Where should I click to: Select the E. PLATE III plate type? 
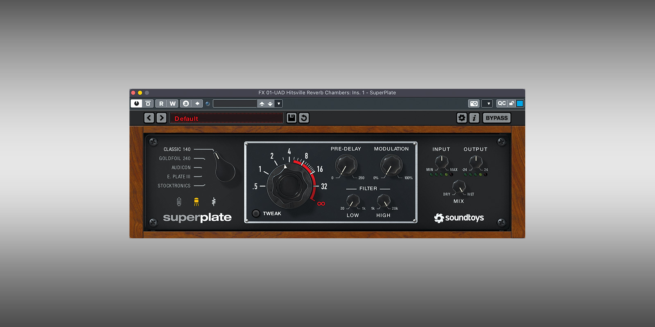click(178, 177)
